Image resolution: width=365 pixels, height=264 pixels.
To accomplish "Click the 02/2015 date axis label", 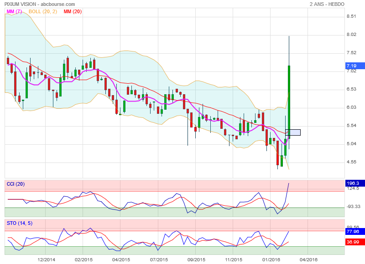I will pyautogui.click(x=83, y=259).
